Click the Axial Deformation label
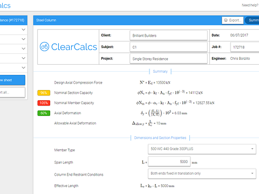This screenshot has width=259, height=194. pos(67,113)
